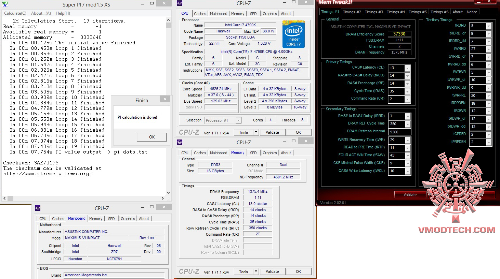Image resolution: width=500 pixels, height=279 pixels.
Task: Expand the CAS# Write Latency (tWCL) dropdown
Action: [x=407, y=172]
